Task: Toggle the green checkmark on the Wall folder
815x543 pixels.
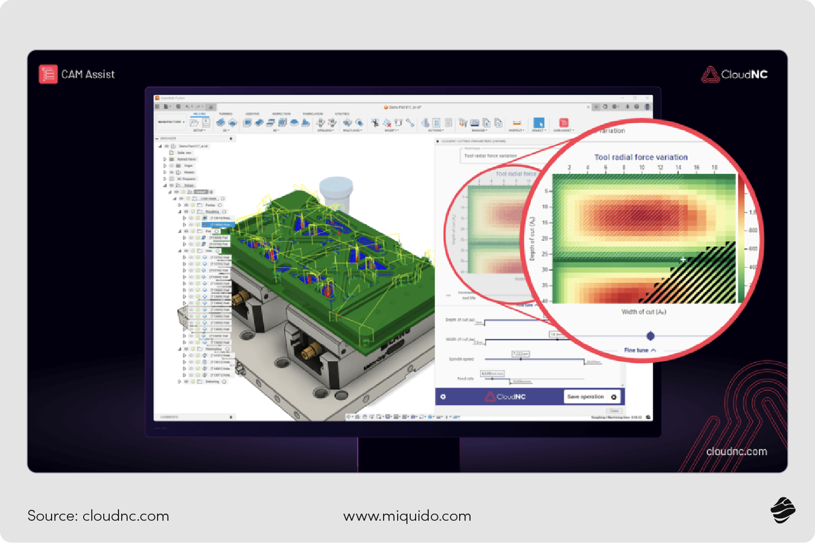Action: pos(193,252)
